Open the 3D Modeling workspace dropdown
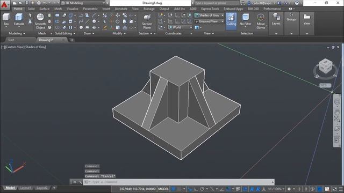The image size is (344, 193). pyautogui.click(x=83, y=3)
